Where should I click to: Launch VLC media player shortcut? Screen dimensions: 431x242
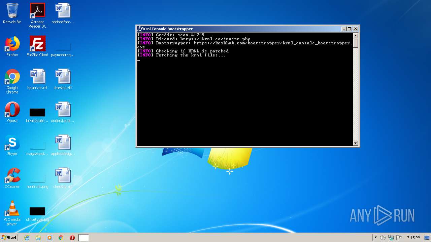coord(12,213)
